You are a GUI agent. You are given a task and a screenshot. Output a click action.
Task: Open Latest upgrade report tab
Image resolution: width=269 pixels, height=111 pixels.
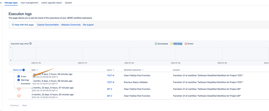tap(51, 3)
